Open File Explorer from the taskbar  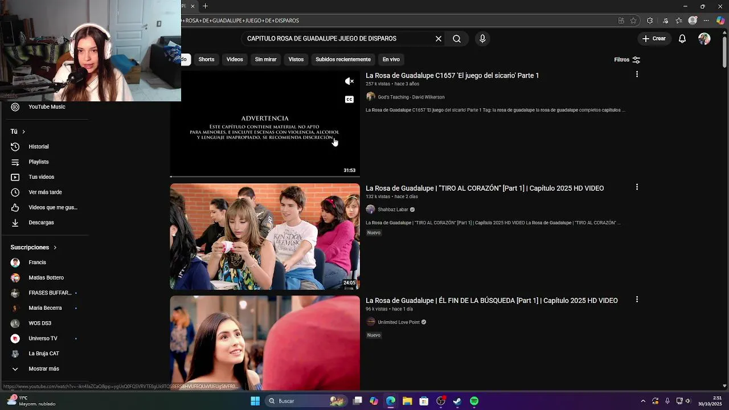click(407, 401)
